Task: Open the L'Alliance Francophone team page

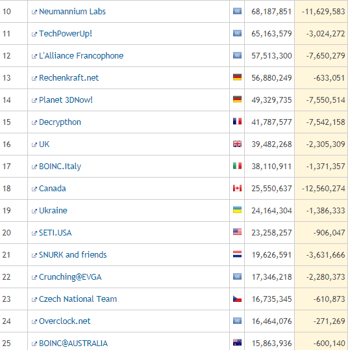Action: pos(81,56)
